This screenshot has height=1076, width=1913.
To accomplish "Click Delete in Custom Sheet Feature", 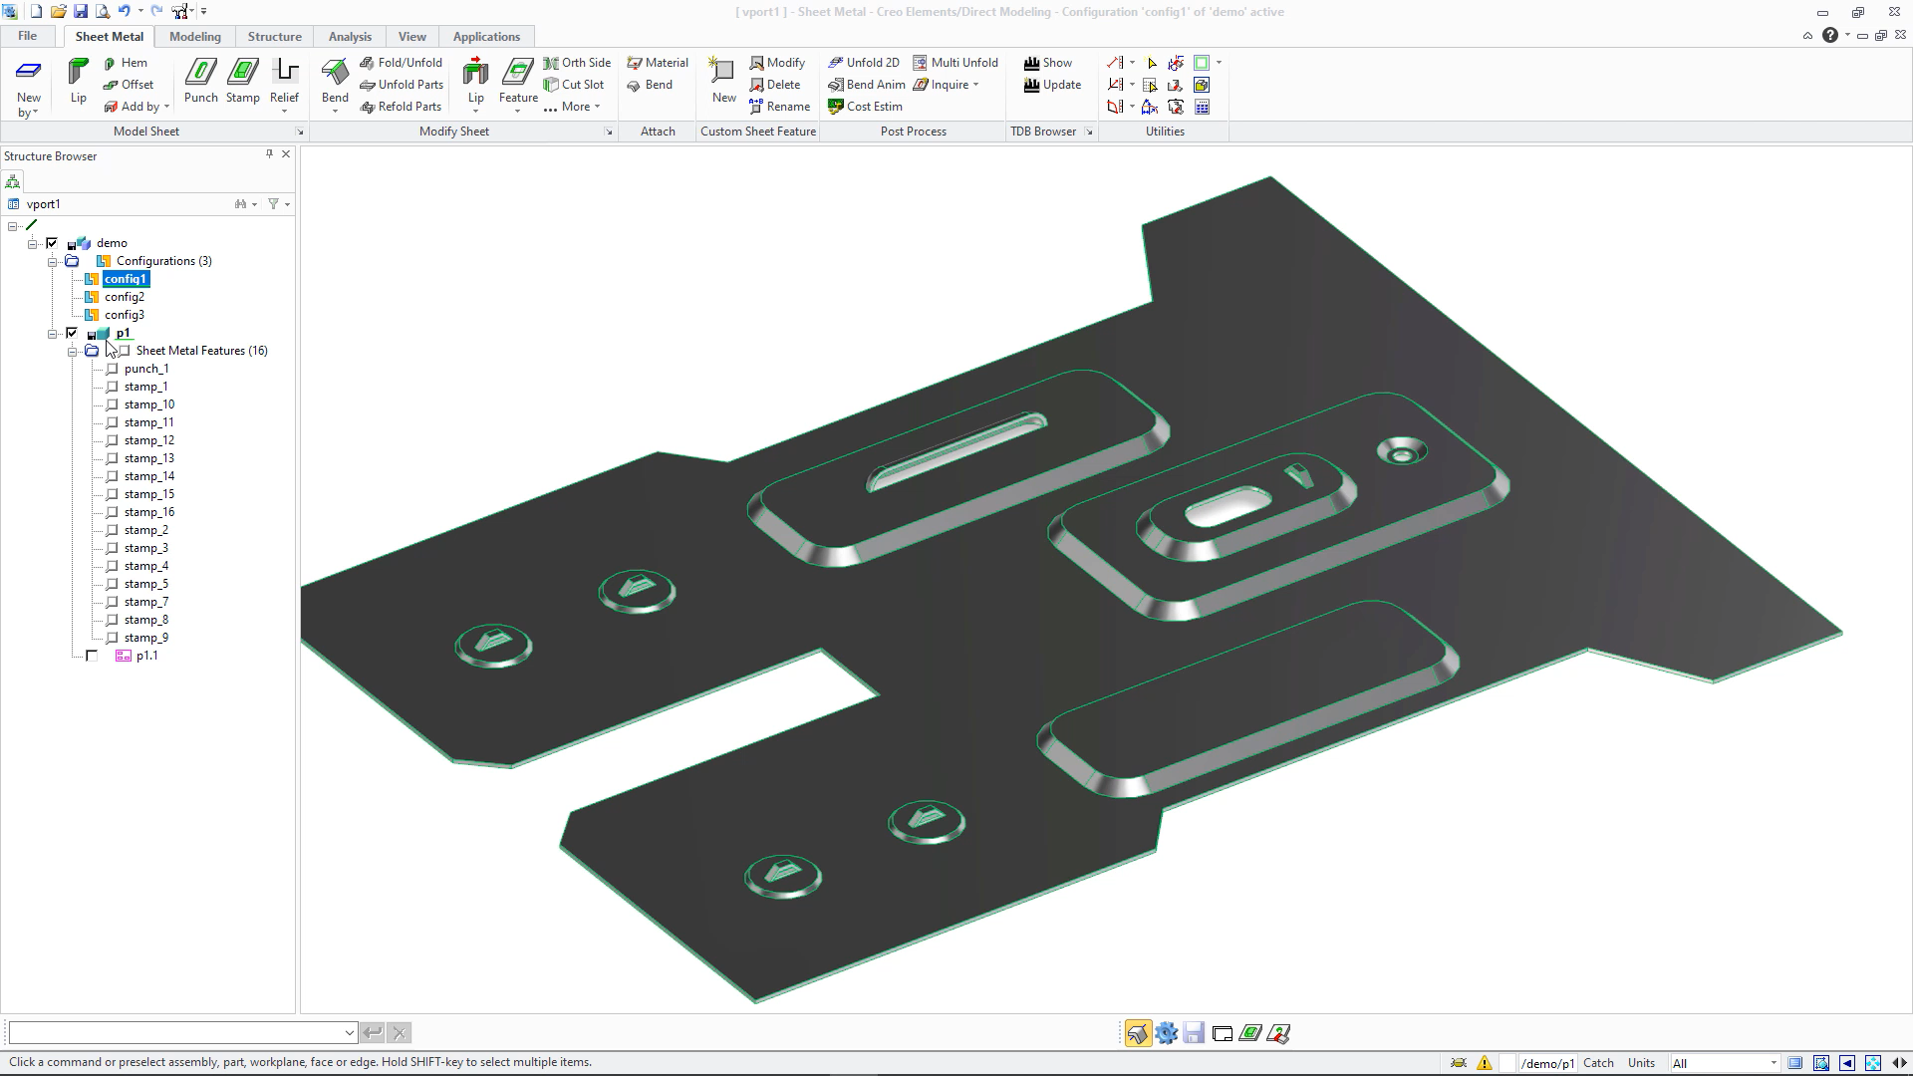I will point(774,85).
